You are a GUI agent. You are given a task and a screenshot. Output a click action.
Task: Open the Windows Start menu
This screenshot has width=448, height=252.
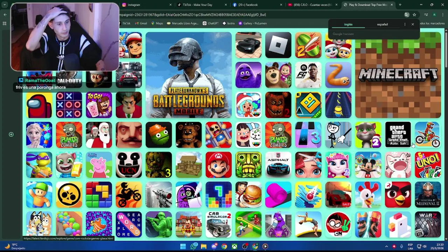183,246
